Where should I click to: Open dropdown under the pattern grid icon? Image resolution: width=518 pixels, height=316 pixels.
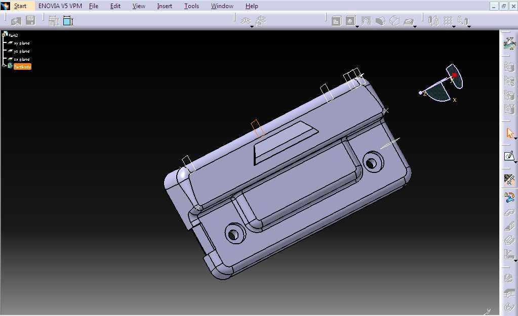454,26
